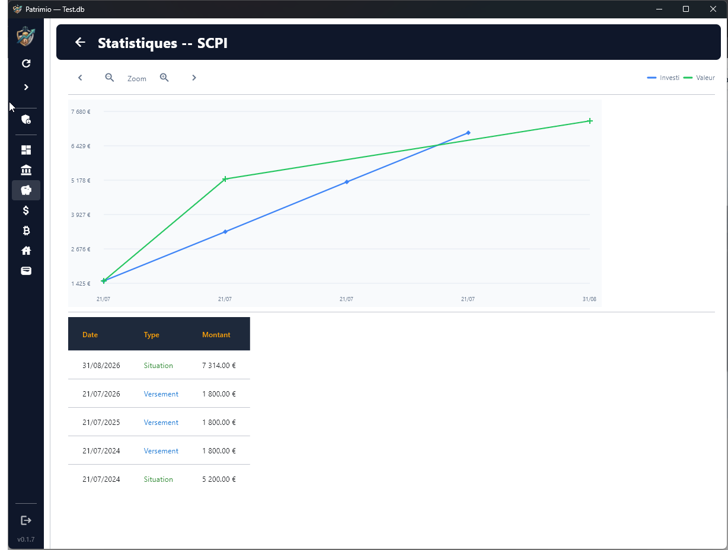Select the 31/08/2026 date cell
728x550 pixels.
[101, 366]
